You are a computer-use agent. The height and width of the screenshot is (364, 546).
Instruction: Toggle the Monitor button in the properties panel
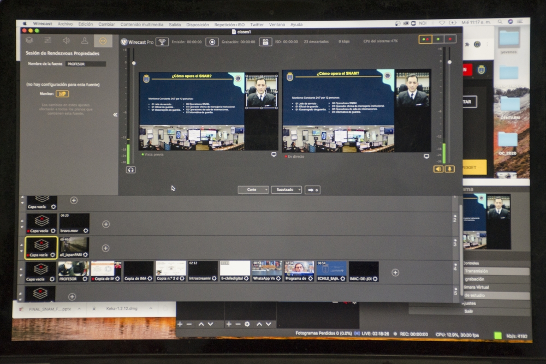[62, 94]
